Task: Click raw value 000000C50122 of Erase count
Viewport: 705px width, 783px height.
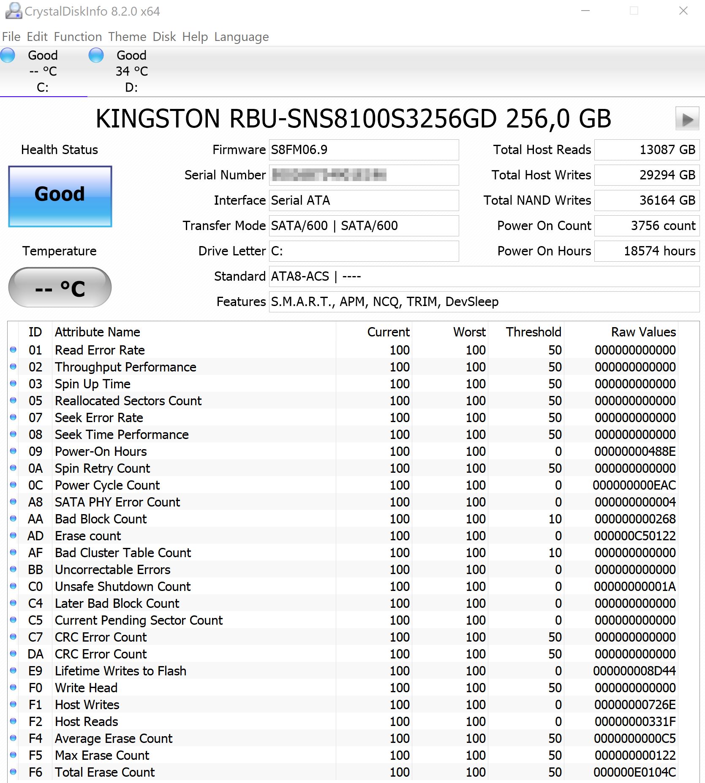Action: (x=635, y=536)
